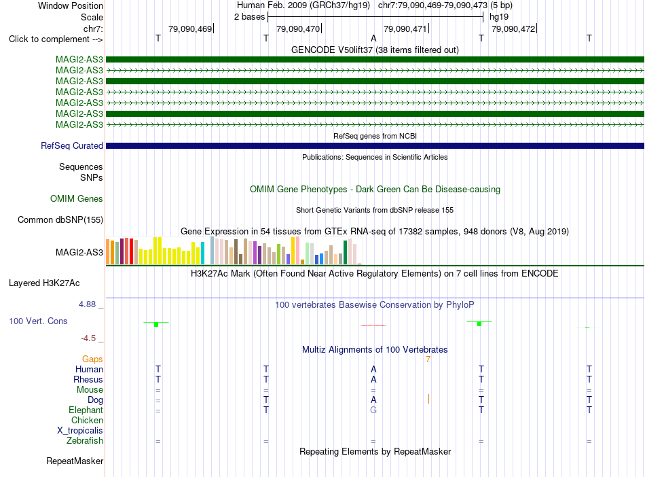645x477 pixels.
Task: Select the Human alignment row label
Action: 89,369
